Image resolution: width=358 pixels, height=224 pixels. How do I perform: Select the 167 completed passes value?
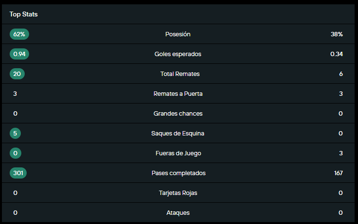coord(338,173)
